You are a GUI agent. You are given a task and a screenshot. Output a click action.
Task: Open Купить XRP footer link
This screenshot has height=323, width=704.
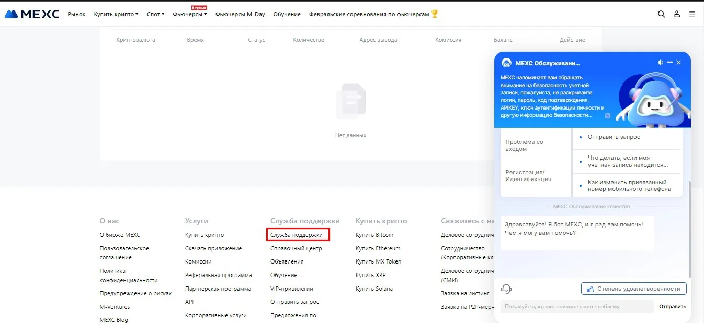[x=370, y=275]
